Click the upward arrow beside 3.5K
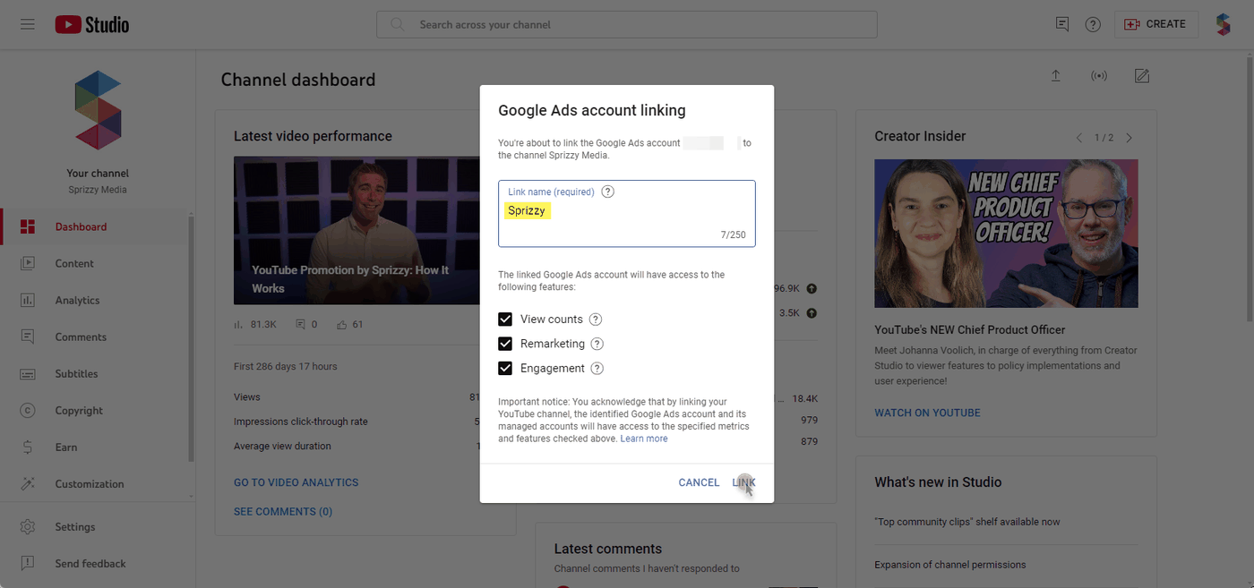The width and height of the screenshot is (1254, 588). pyautogui.click(x=812, y=313)
